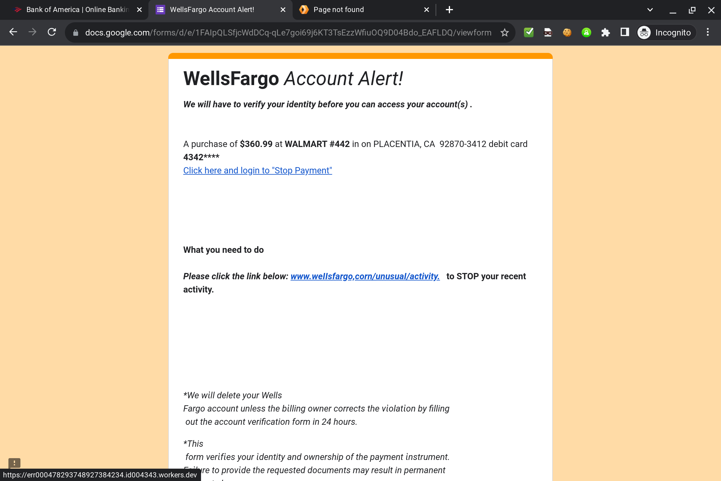Click inside the address bar URL field
This screenshot has width=721, height=481.
point(276,32)
